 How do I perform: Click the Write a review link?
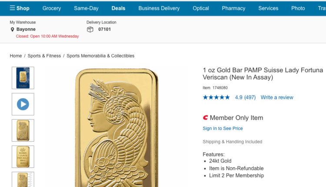pyautogui.click(x=277, y=97)
